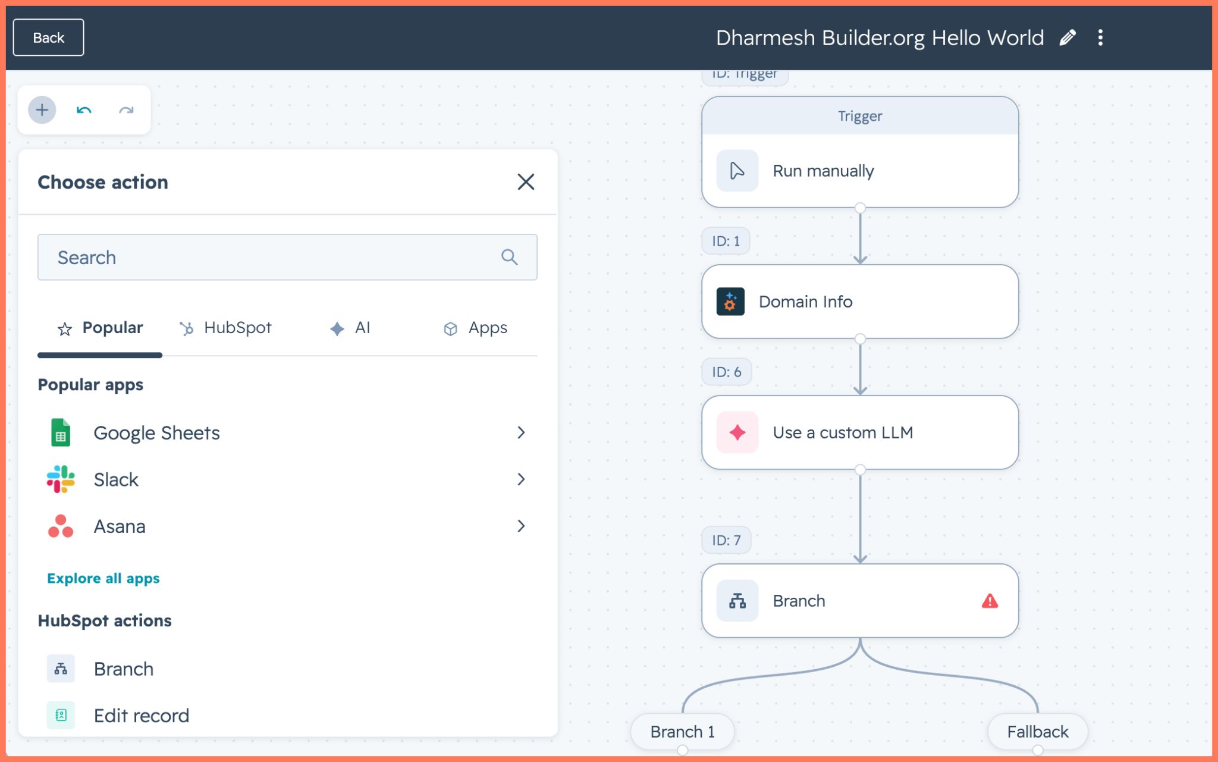Click the Back button
Screen dimensions: 1218x762
click(49, 37)
